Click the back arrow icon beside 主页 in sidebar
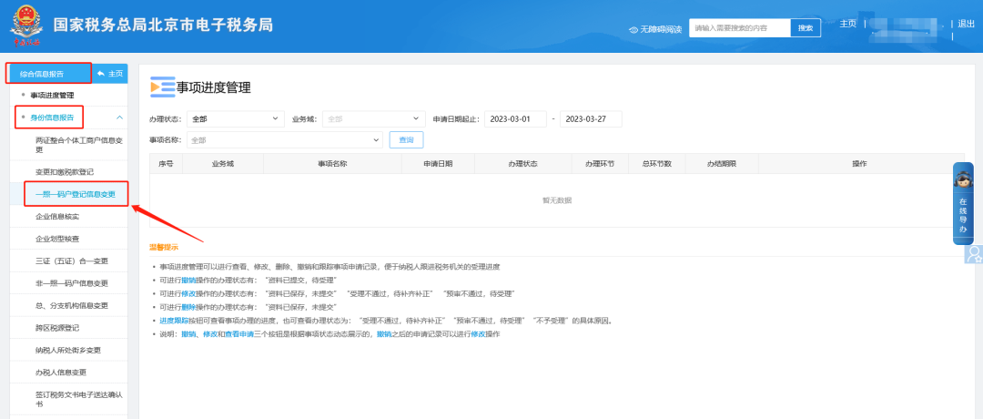983x419 pixels. (101, 74)
